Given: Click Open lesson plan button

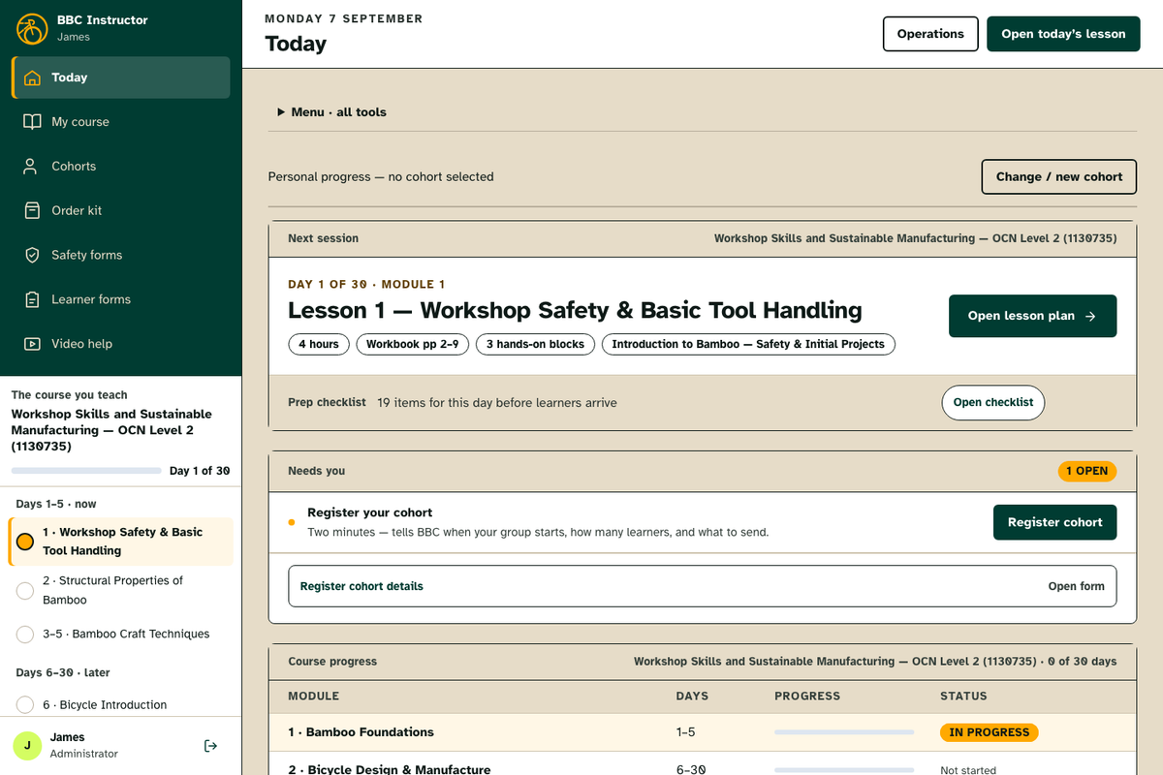Looking at the screenshot, I should pos(1032,316).
